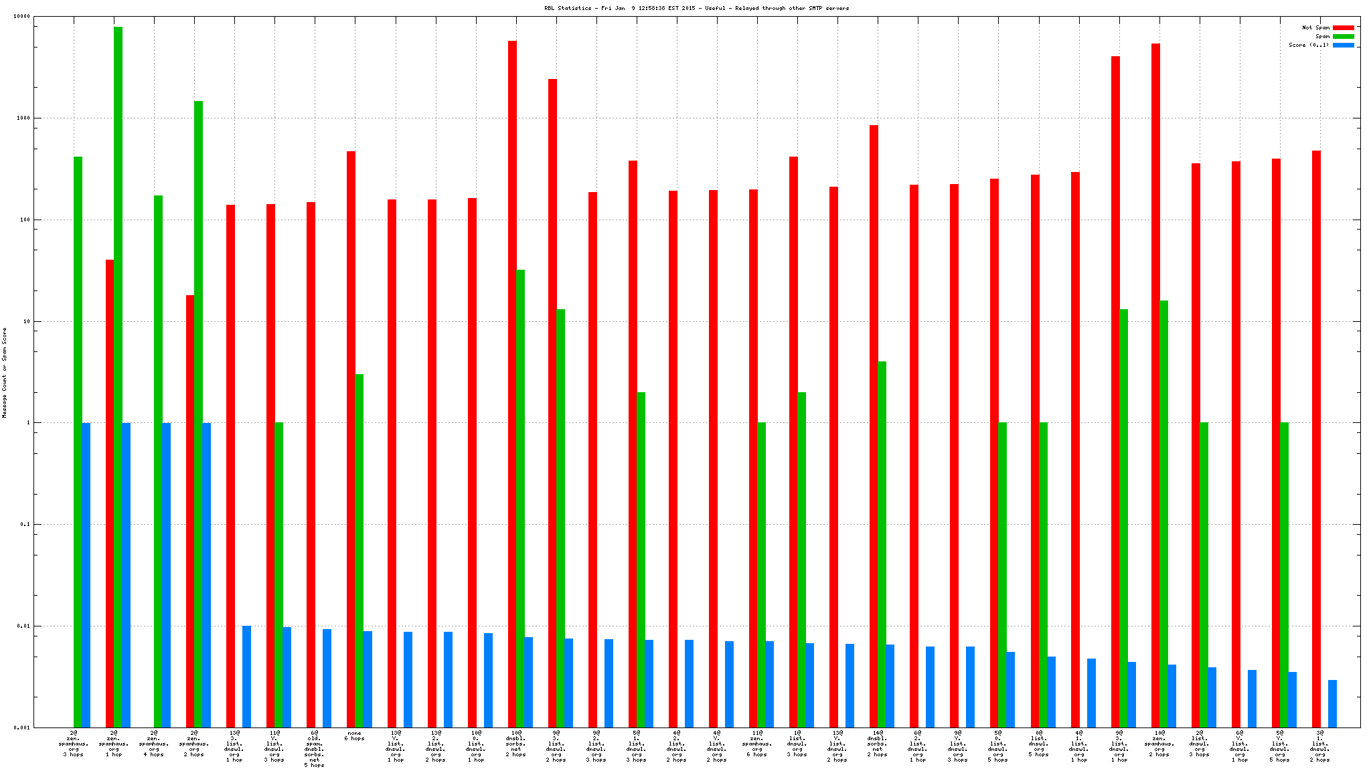The width and height of the screenshot is (1371, 771).
Task: Click the 2@ zen.spamhaus.org 4 hops label
Action: coord(153,744)
